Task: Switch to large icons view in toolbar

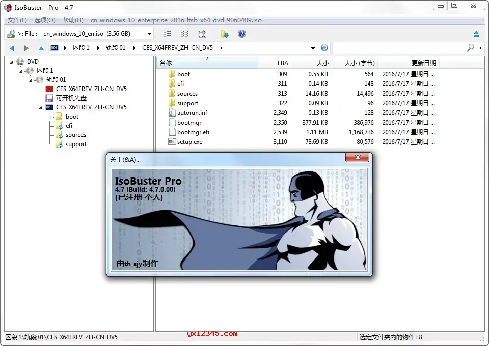Action: [202, 33]
